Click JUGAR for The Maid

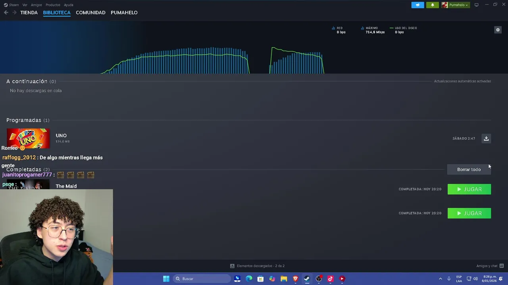click(x=469, y=189)
